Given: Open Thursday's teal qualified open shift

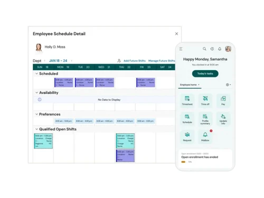Looking at the screenshot, I should [x=125, y=141].
